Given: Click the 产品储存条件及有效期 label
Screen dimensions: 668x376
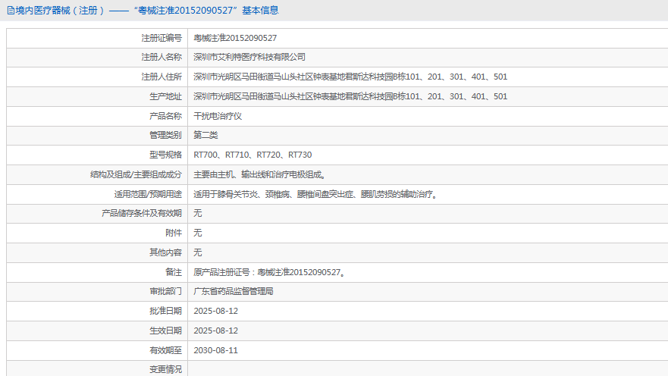Looking at the screenshot, I should [142, 213].
